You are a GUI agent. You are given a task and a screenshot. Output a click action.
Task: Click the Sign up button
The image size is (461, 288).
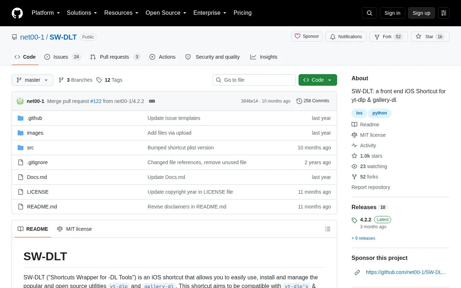[421, 13]
